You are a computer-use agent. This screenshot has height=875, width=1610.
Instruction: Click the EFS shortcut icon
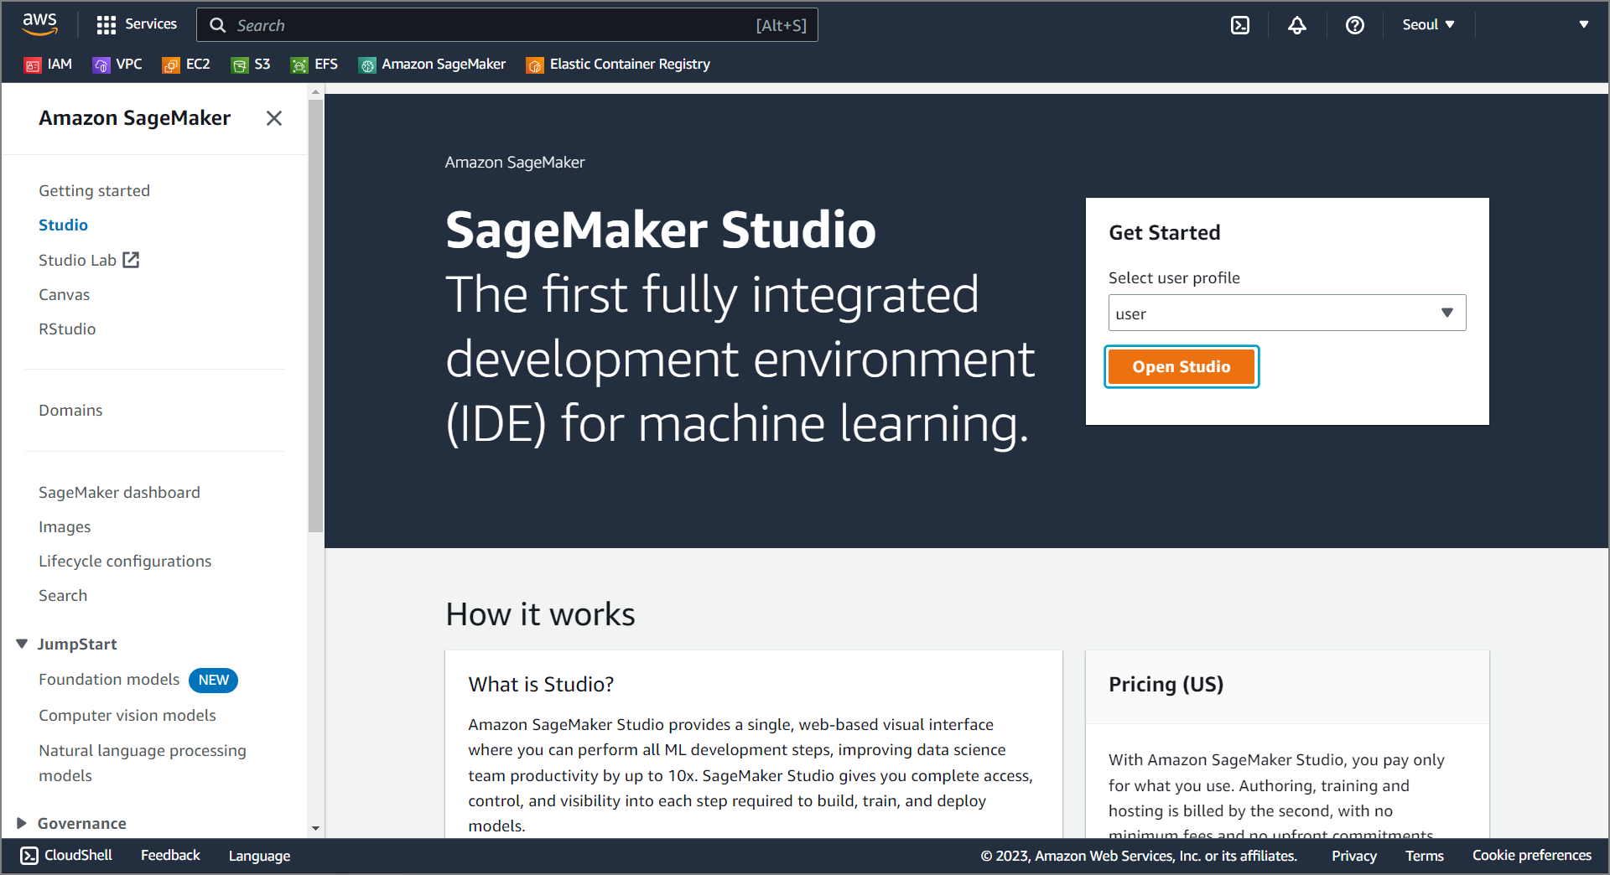coord(299,65)
